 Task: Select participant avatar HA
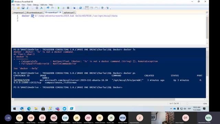click(19, 118)
